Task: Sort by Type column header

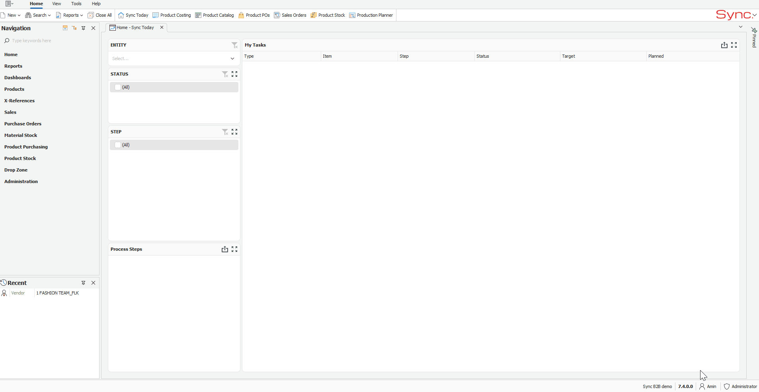Action: [281, 56]
